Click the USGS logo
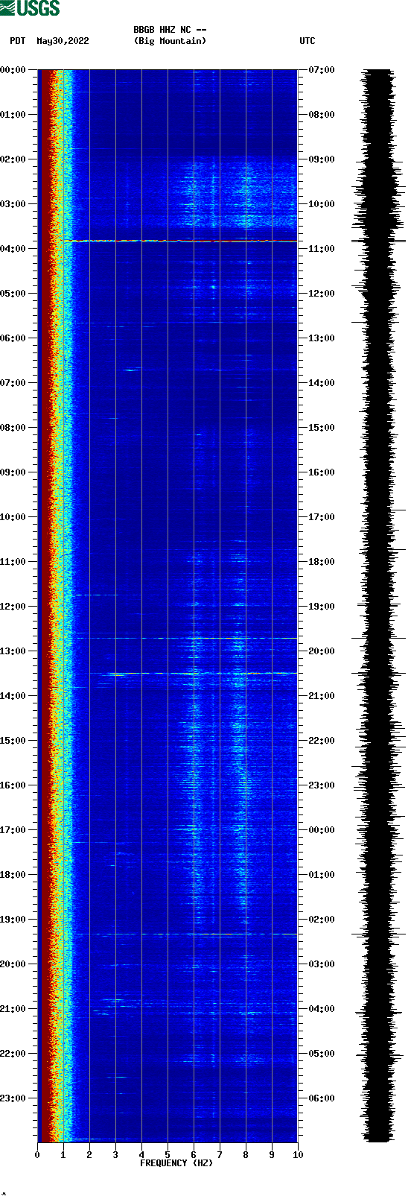Viewport: 411px width, 1202px height. coord(30,8)
